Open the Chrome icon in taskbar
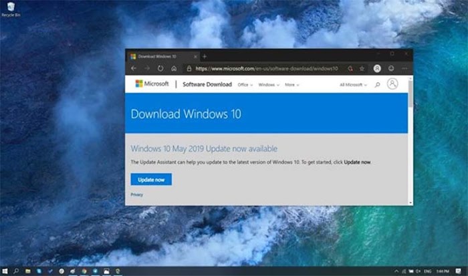 tap(84, 271)
